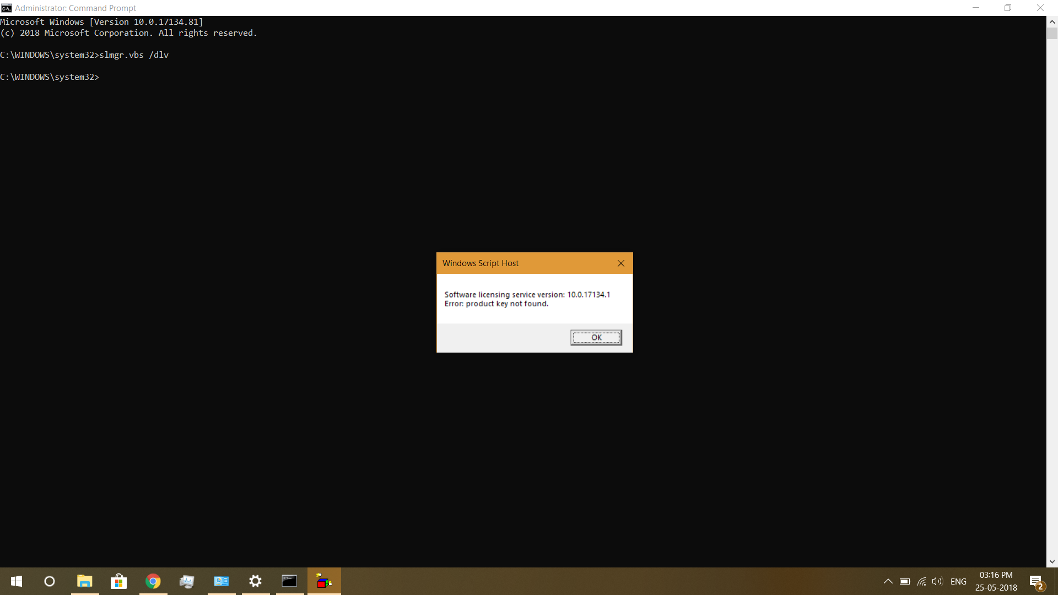
Task: Launch Microsoft Store from taskbar
Action: coord(118,581)
